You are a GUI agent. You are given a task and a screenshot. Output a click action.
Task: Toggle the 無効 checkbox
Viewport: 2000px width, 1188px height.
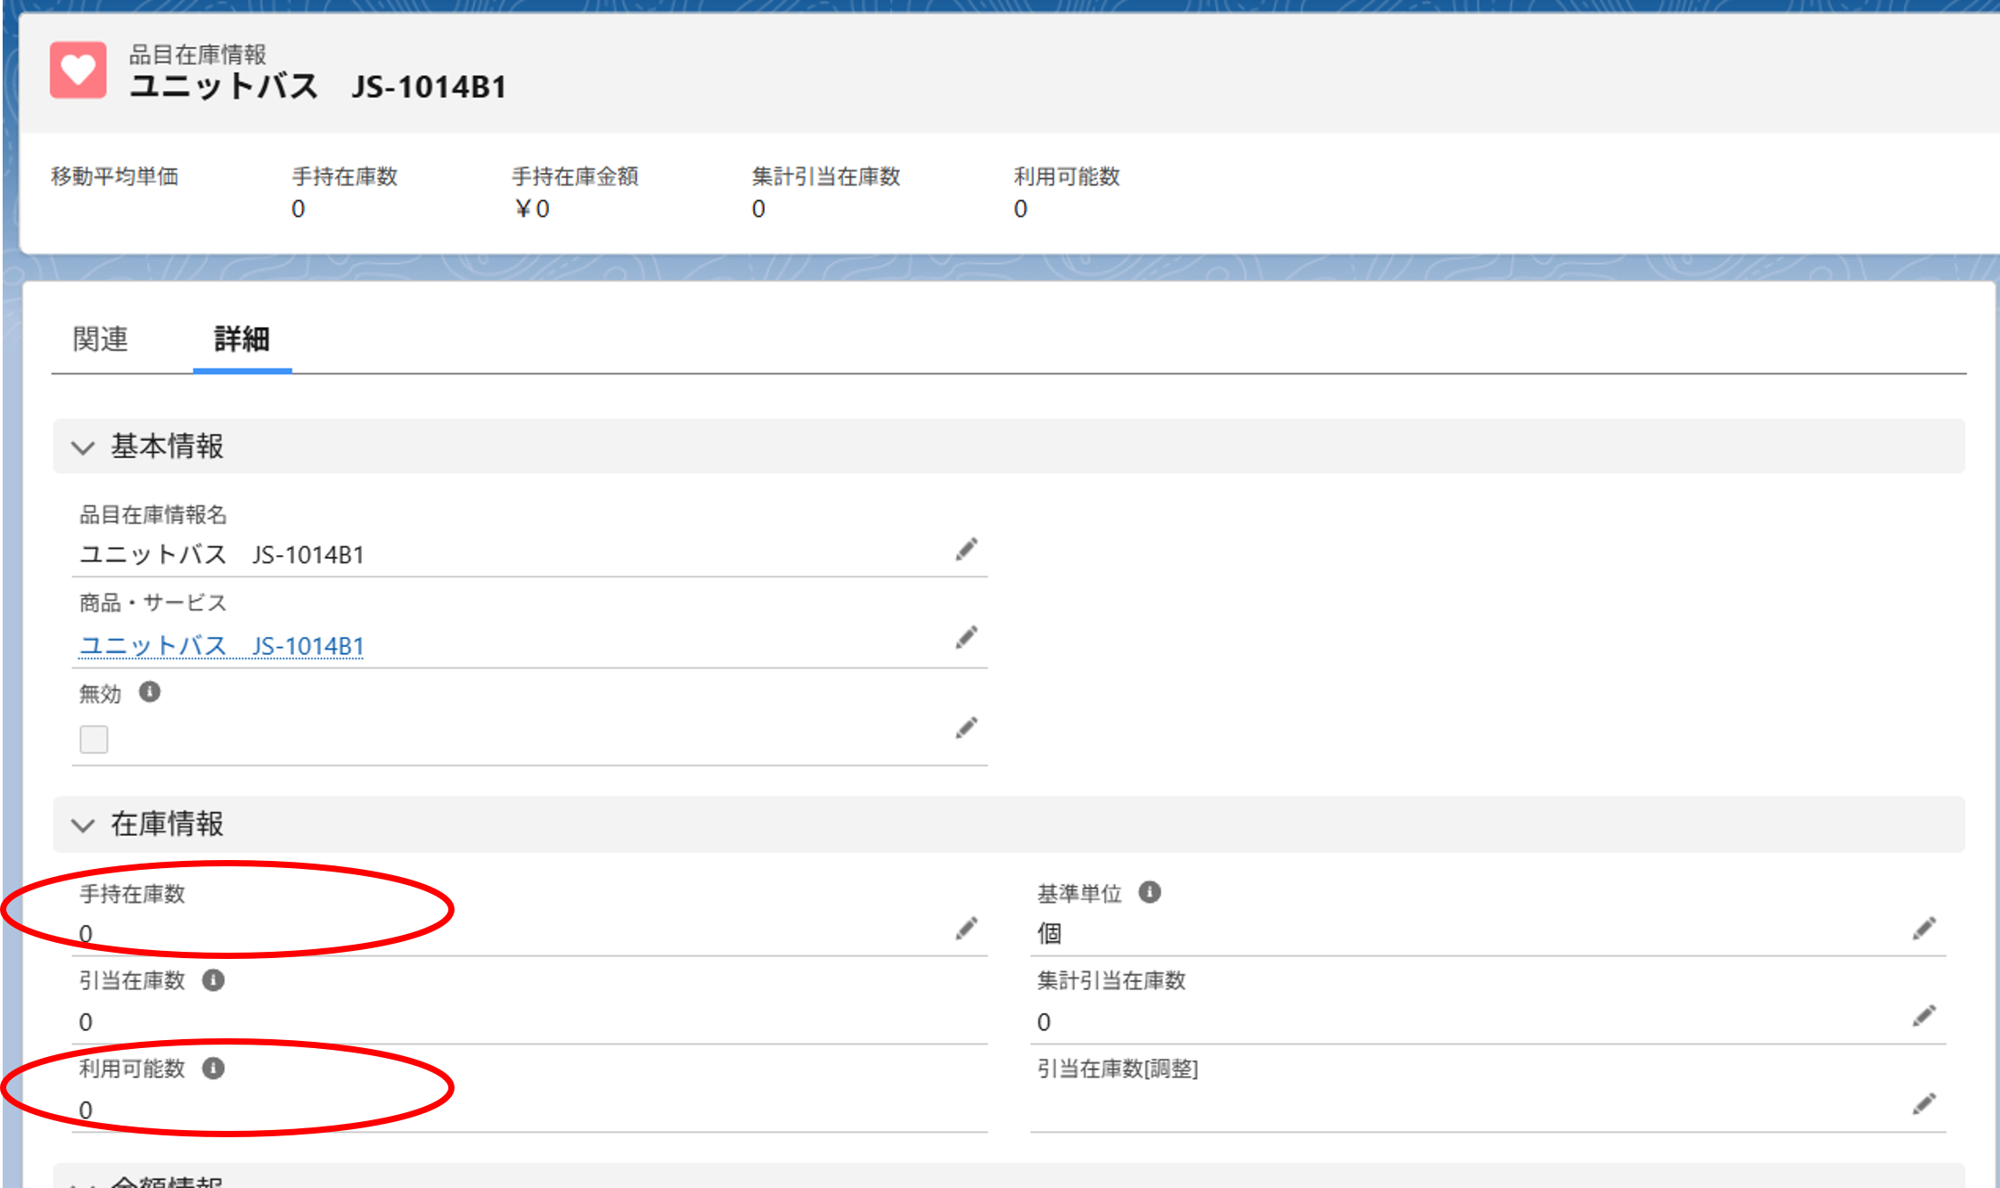94,739
